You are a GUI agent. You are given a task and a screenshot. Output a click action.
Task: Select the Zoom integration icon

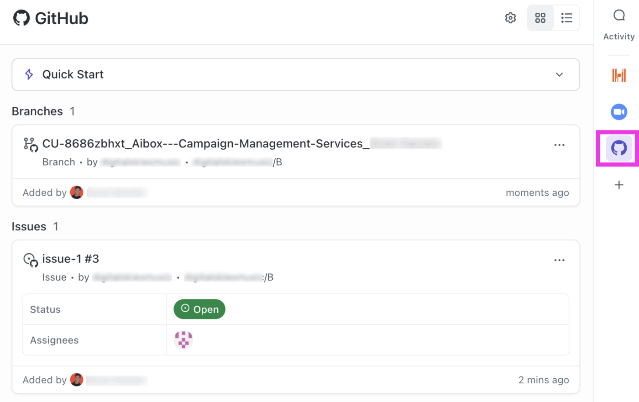618,112
